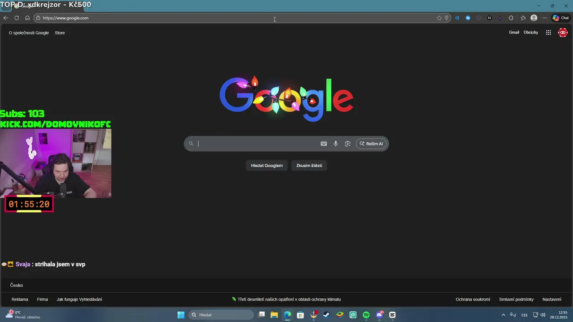Image resolution: width=573 pixels, height=322 pixels.
Task: Click the Hledat Googlem button
Action: click(x=267, y=165)
